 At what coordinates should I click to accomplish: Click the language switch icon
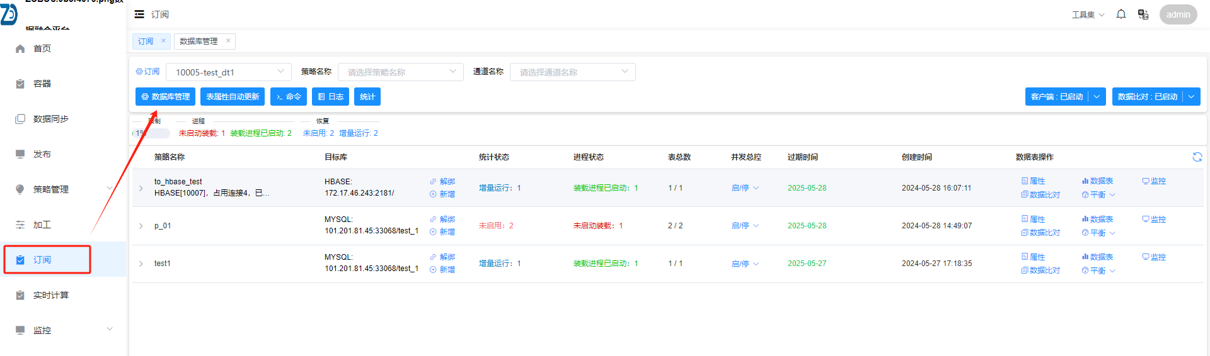(1143, 14)
